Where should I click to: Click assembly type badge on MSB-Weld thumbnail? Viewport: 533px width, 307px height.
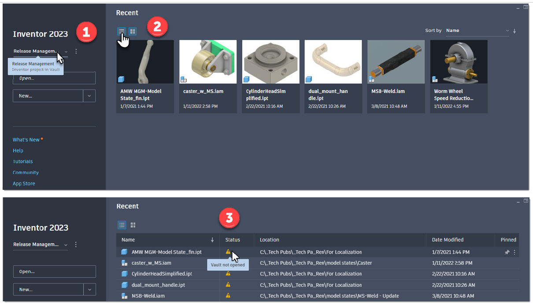coord(372,79)
